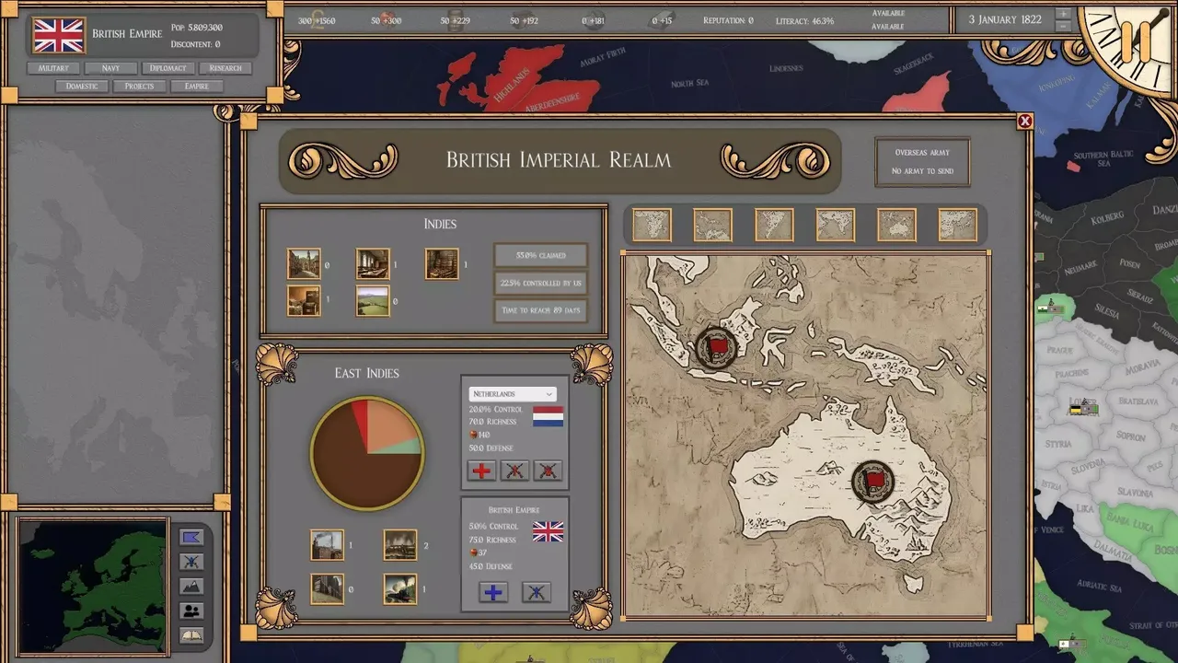The width and height of the screenshot is (1178, 663).
Task: Open the Research menu
Action: 225,68
